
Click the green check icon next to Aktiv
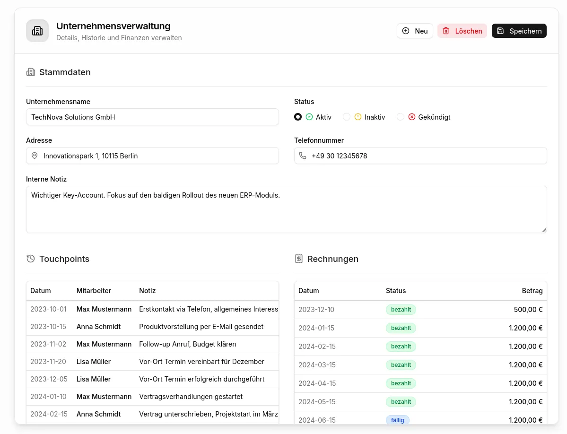(309, 117)
